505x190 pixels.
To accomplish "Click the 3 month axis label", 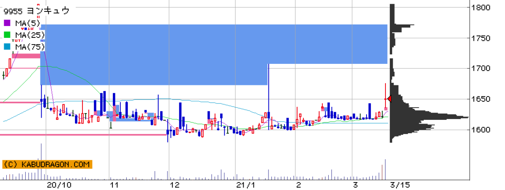I will coord(356,185).
